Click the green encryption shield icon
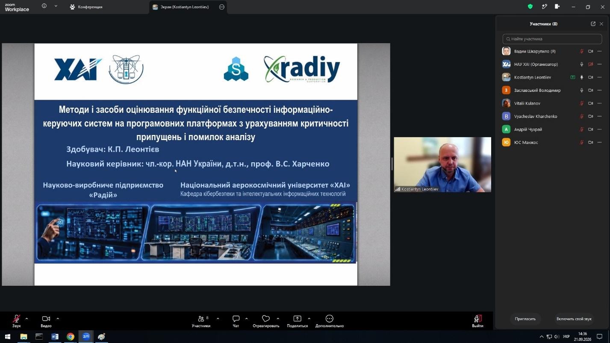The height and width of the screenshot is (343, 610). [x=530, y=6]
